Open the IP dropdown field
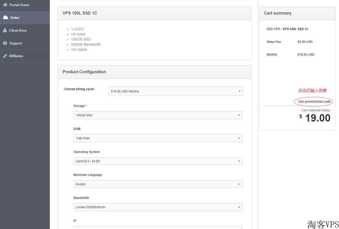 click(x=158, y=227)
